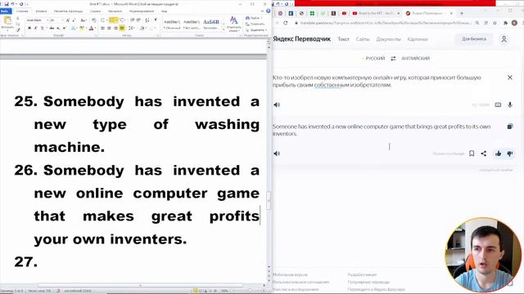Select the Russian source language

(x=375, y=58)
